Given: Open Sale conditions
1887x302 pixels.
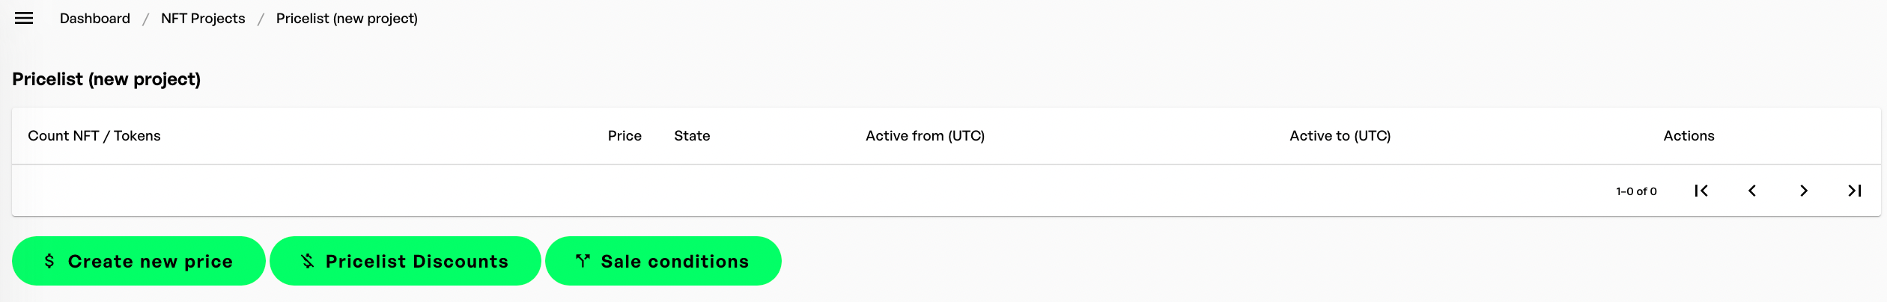Looking at the screenshot, I should point(674,261).
